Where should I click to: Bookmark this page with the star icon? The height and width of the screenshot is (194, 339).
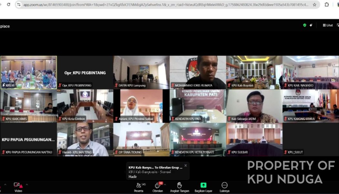(x=314, y=5)
